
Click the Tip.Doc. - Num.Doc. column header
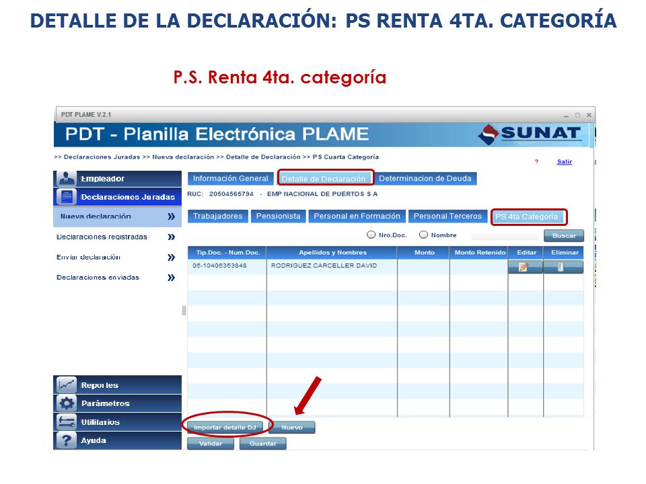click(227, 252)
